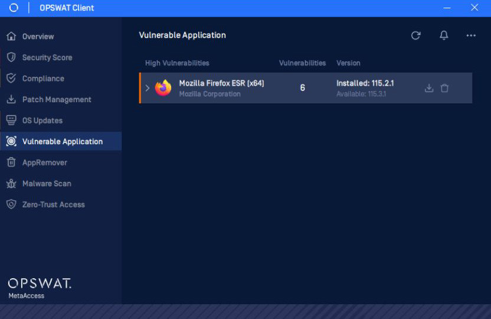
Task: Click the Malware Scan bug icon
Action: tap(11, 183)
